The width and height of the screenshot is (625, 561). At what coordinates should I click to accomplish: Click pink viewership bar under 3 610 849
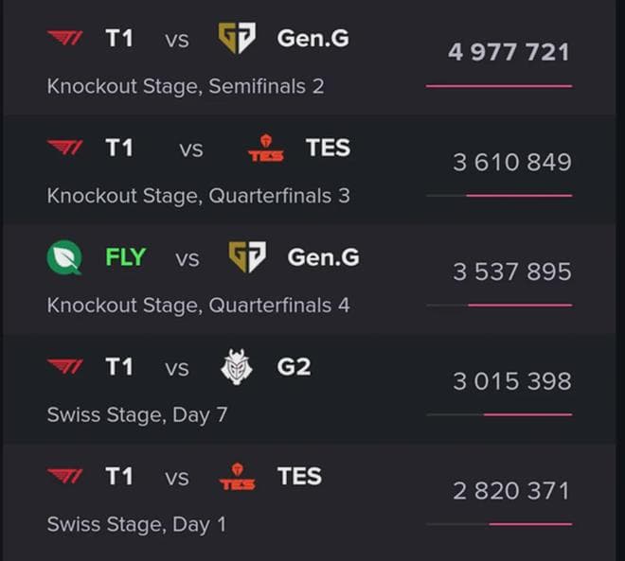pos(519,196)
